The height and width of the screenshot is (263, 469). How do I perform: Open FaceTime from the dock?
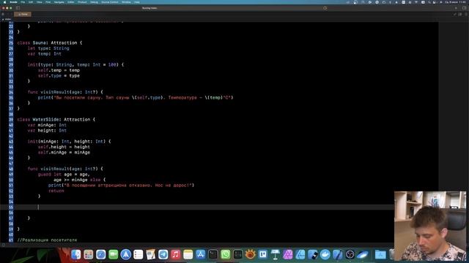[x=114, y=254]
